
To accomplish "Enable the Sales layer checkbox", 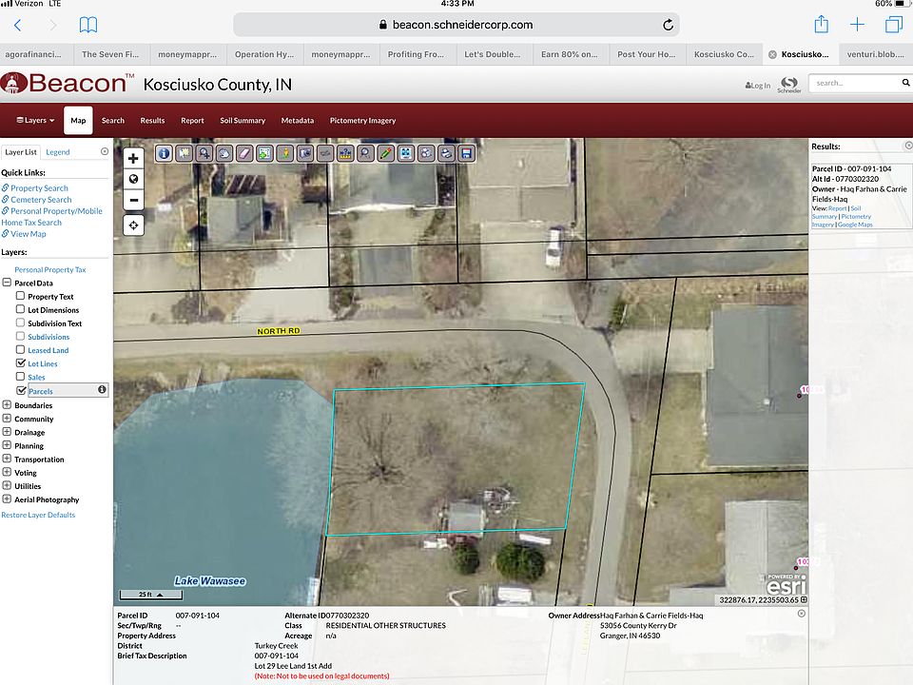I will coord(20,376).
